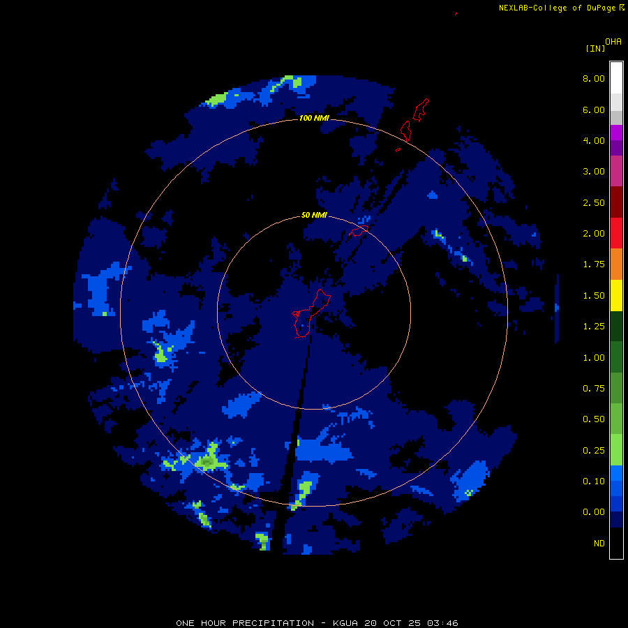This screenshot has width=628, height=628.
Task: Click the 1.25 legend value
Action: (594, 327)
